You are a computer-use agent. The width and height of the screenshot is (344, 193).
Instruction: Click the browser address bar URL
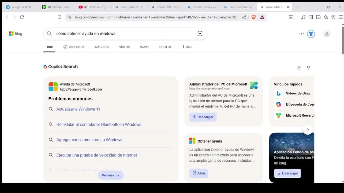click(157, 17)
